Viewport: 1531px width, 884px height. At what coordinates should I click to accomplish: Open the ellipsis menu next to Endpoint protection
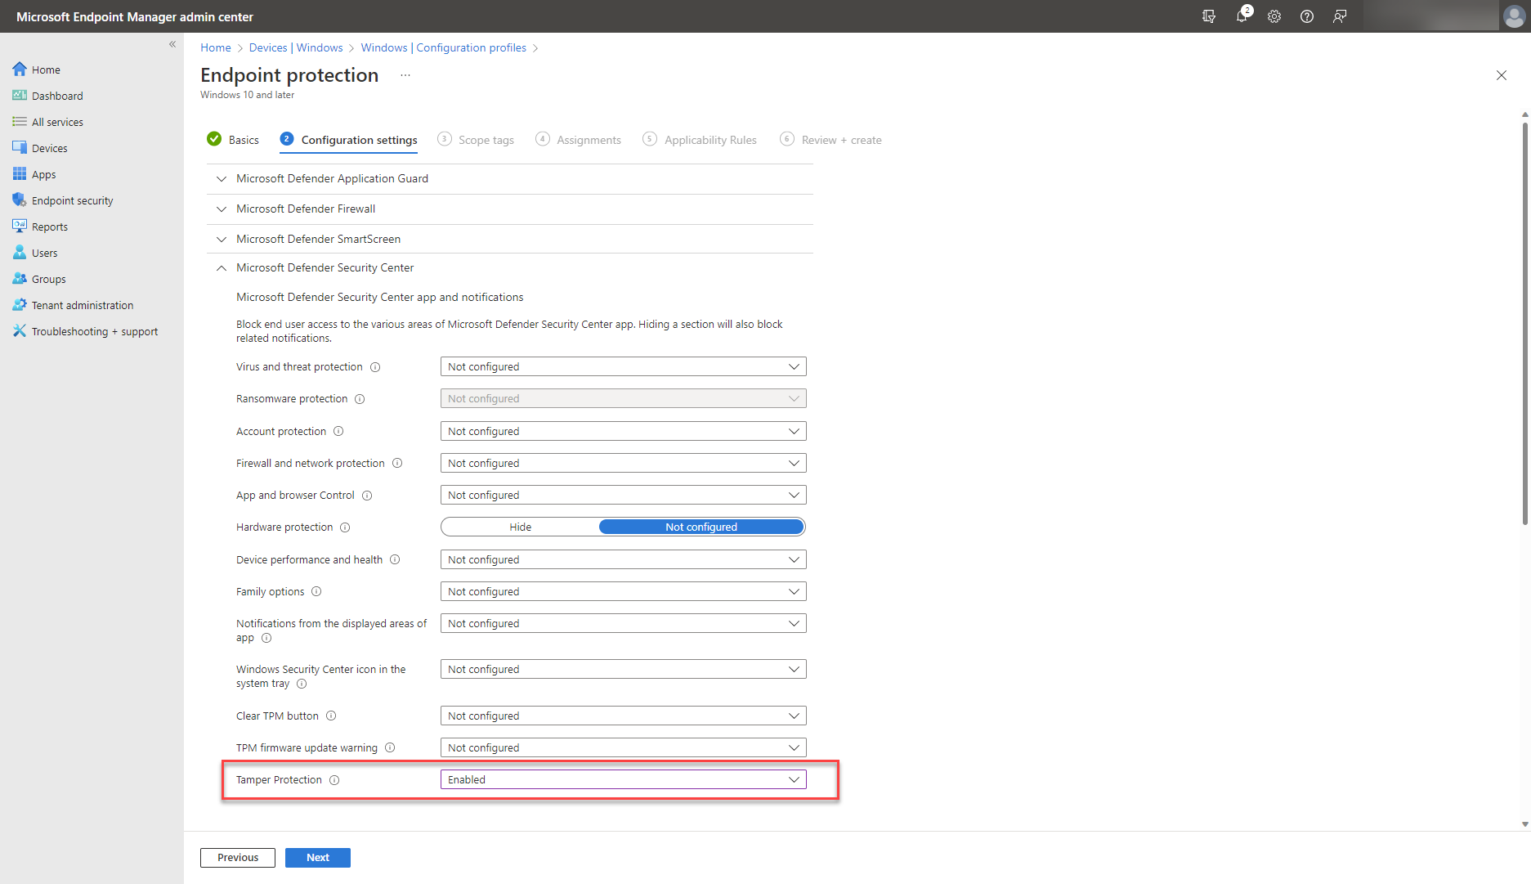[x=405, y=75]
